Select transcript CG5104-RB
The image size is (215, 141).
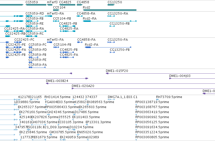point(56,21)
